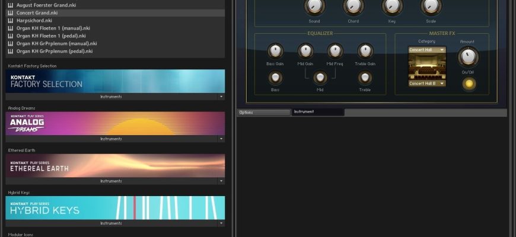Switch to the Options tab

(263, 112)
